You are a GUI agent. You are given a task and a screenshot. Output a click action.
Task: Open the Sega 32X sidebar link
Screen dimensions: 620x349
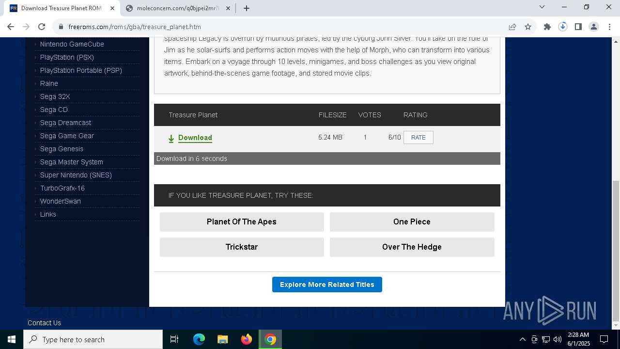(55, 96)
